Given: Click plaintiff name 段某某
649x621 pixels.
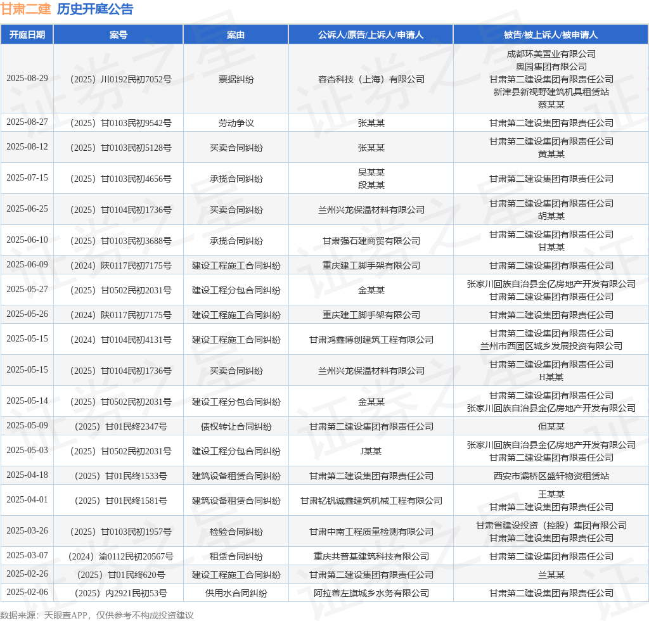Looking at the screenshot, I should (371, 185).
